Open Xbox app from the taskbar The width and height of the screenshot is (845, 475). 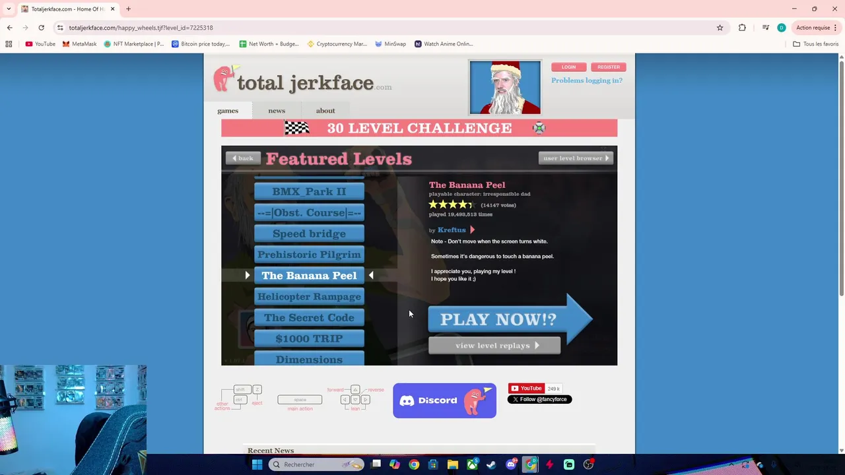click(472, 464)
